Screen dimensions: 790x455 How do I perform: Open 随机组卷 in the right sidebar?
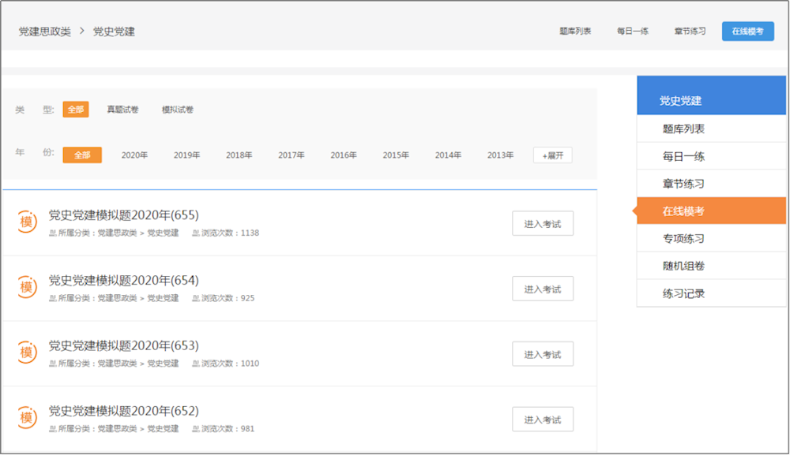tap(683, 266)
